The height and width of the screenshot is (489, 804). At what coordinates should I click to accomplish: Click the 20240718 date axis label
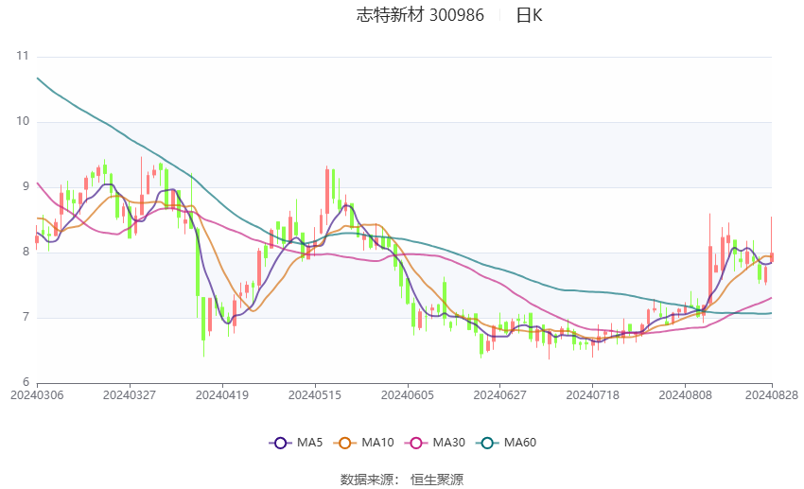coord(592,395)
